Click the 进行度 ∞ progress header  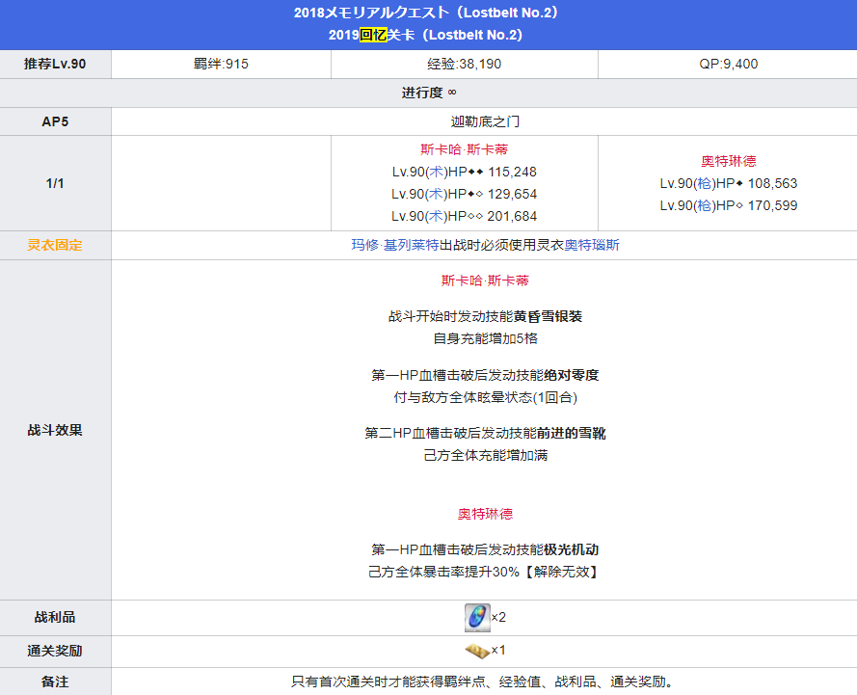pos(428,93)
